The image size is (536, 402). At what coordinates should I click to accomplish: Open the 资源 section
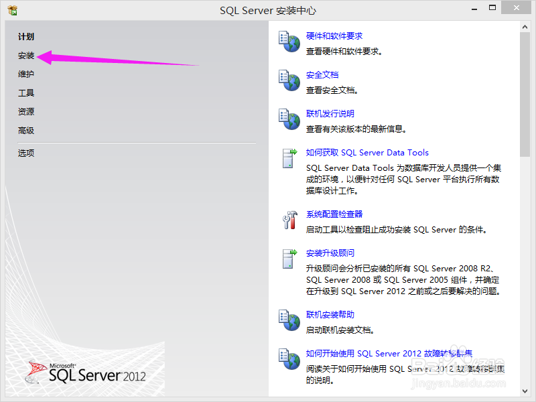tap(26, 111)
